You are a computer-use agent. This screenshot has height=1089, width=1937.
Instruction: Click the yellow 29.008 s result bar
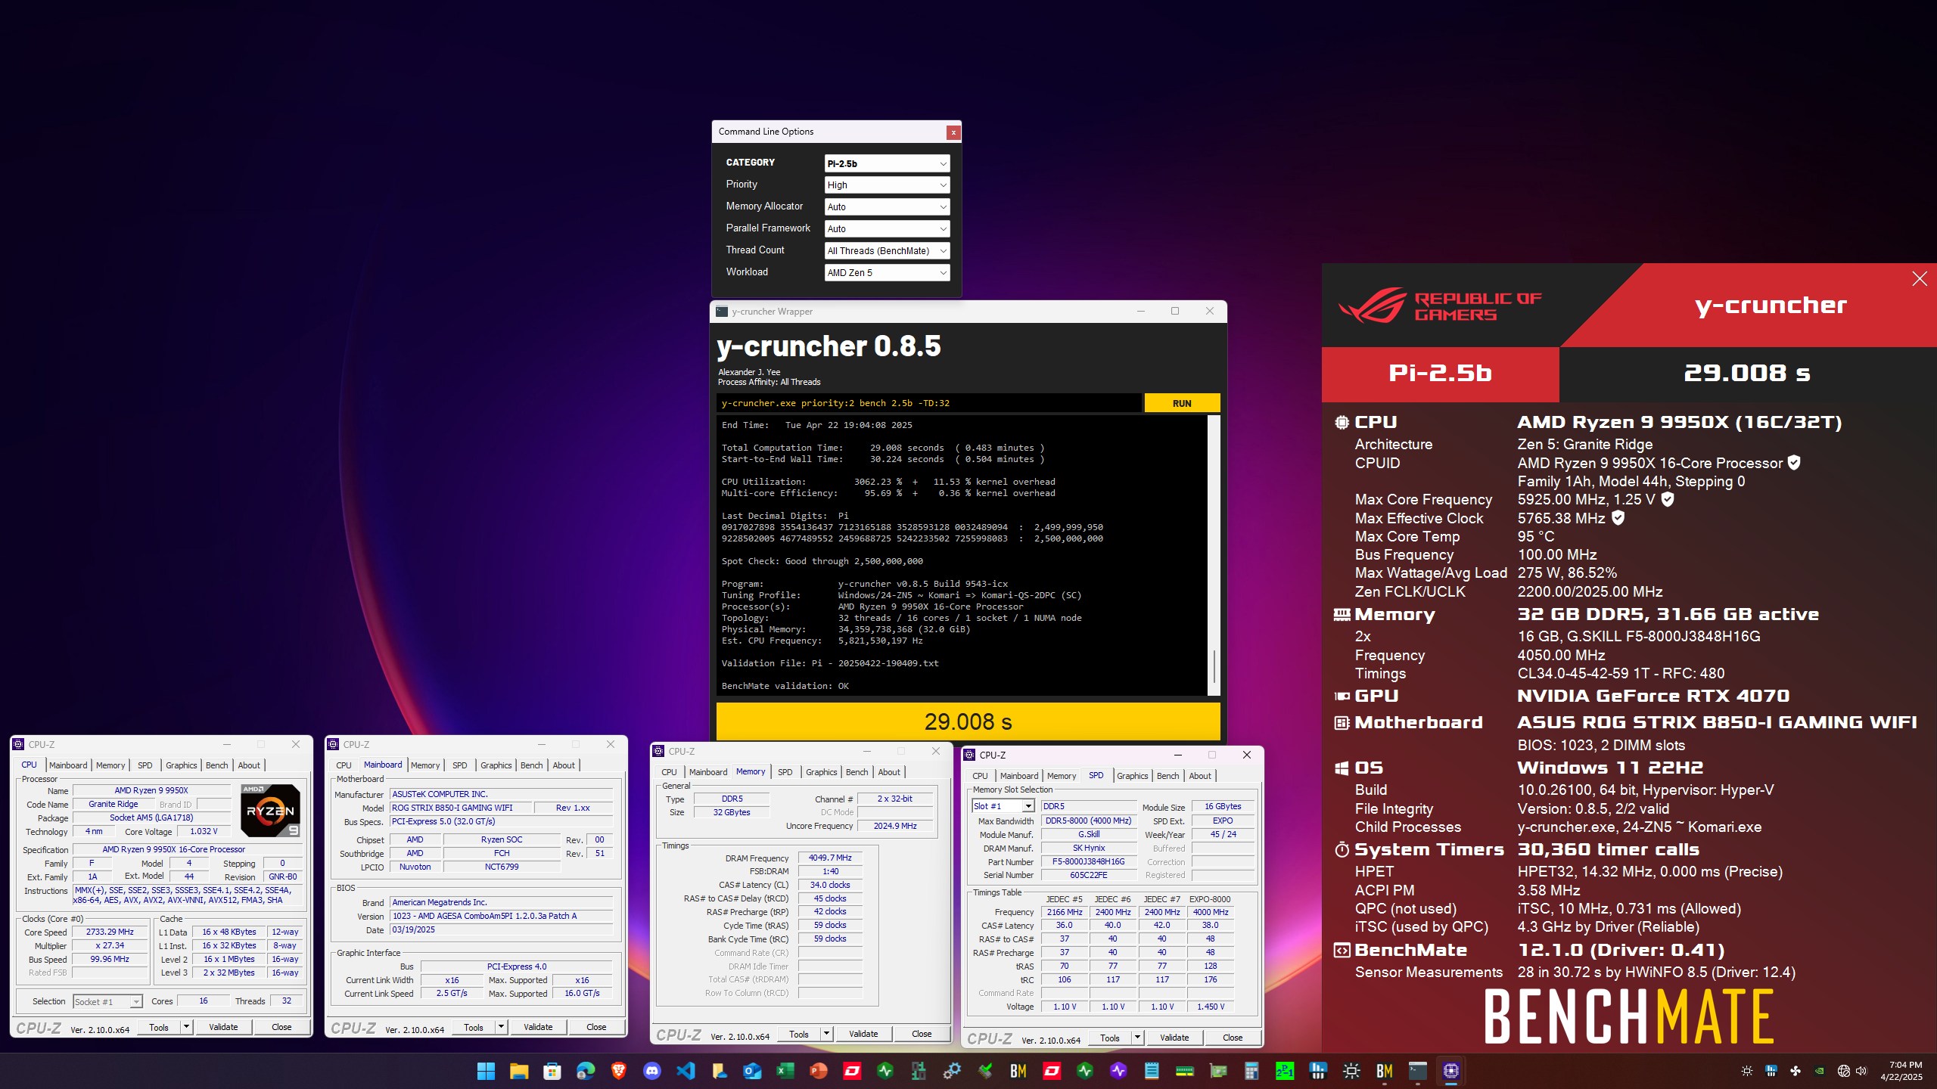click(968, 721)
